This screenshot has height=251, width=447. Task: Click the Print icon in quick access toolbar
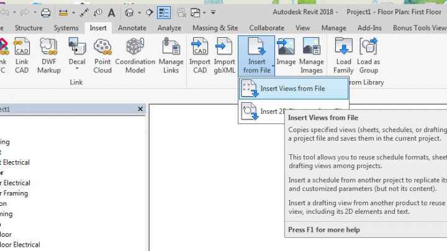pos(45,13)
